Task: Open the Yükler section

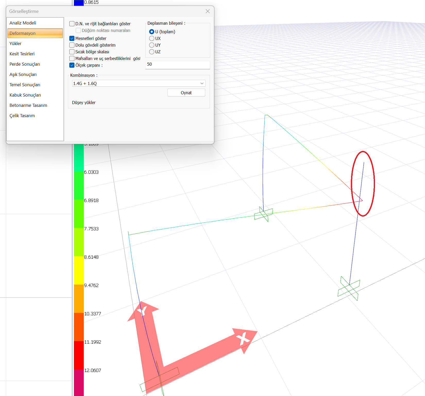Action: (x=15, y=44)
